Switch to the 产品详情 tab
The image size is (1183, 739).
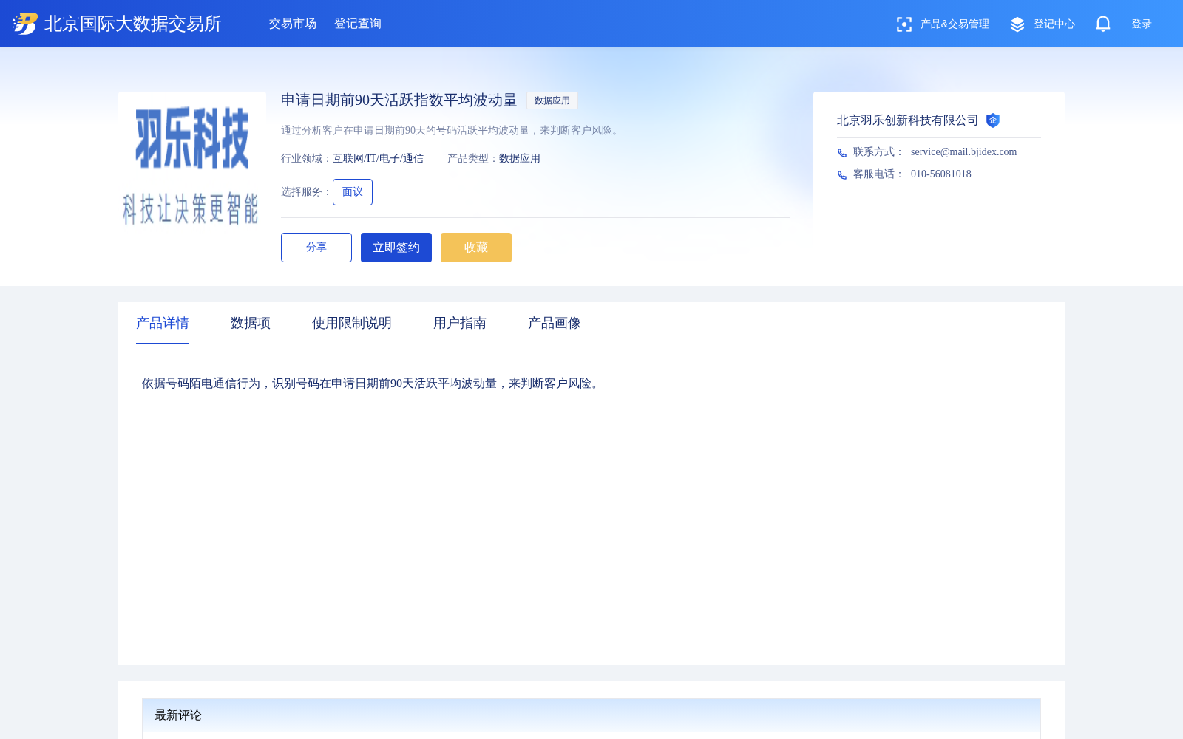(x=163, y=323)
